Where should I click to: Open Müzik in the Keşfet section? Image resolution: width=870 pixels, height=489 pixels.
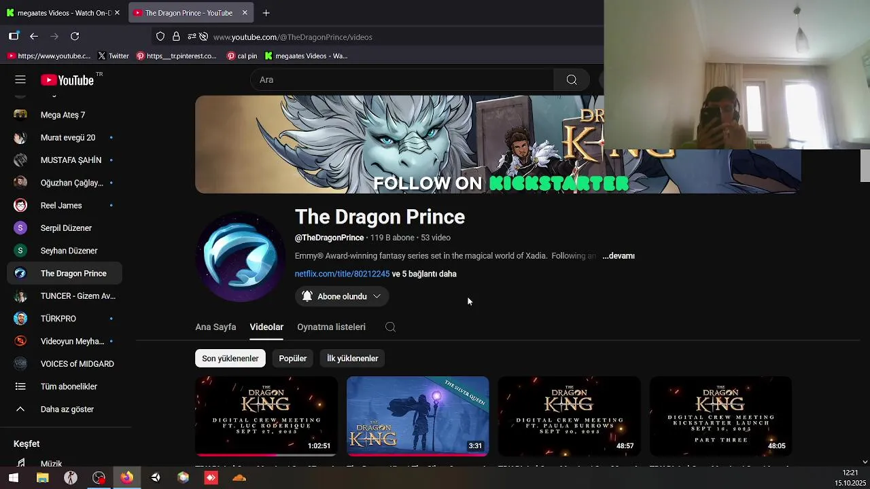(65, 464)
